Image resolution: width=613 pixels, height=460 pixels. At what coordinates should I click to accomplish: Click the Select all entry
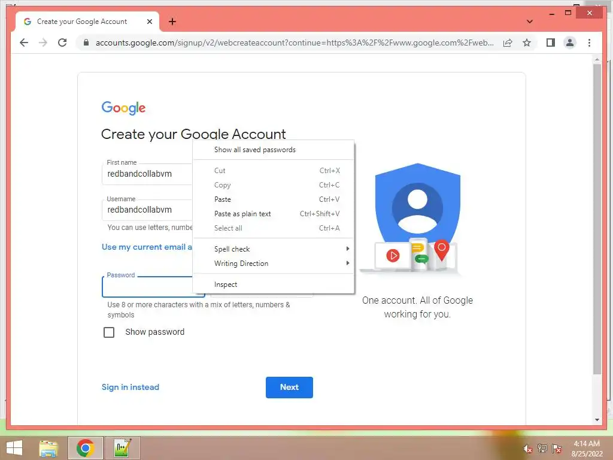[273, 228]
